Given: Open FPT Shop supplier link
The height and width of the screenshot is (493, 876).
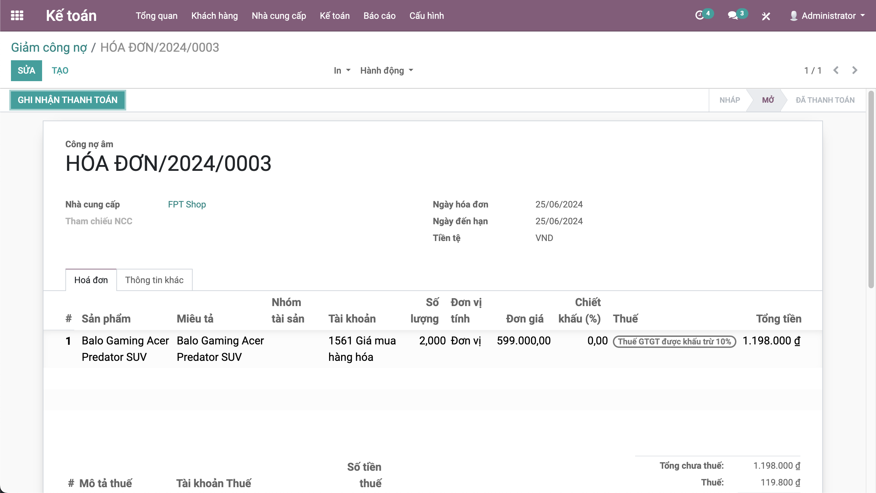Looking at the screenshot, I should click(x=187, y=204).
